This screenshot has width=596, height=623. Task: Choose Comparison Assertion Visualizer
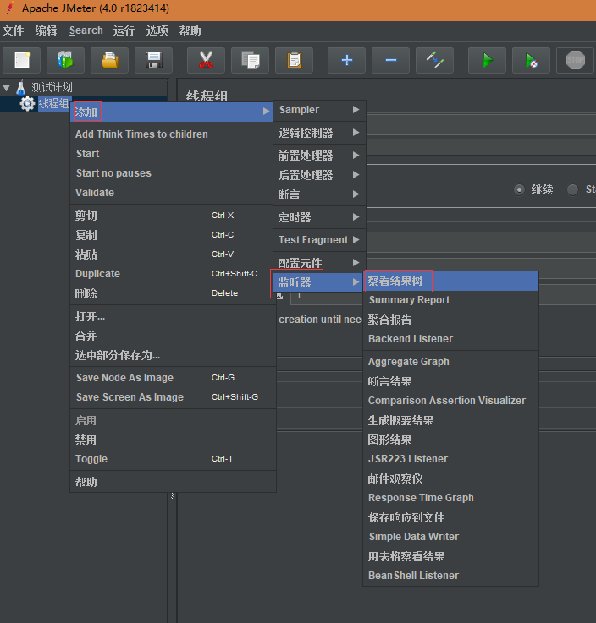click(x=451, y=401)
